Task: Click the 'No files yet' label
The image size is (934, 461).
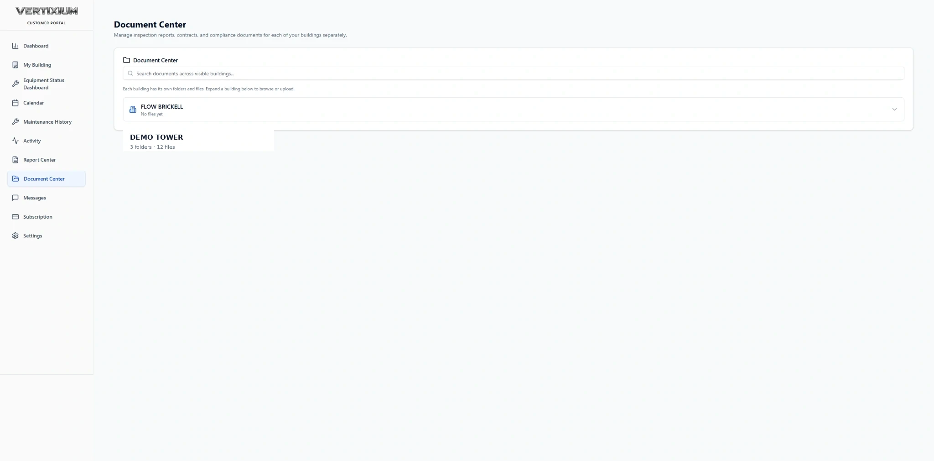Action: coord(151,114)
